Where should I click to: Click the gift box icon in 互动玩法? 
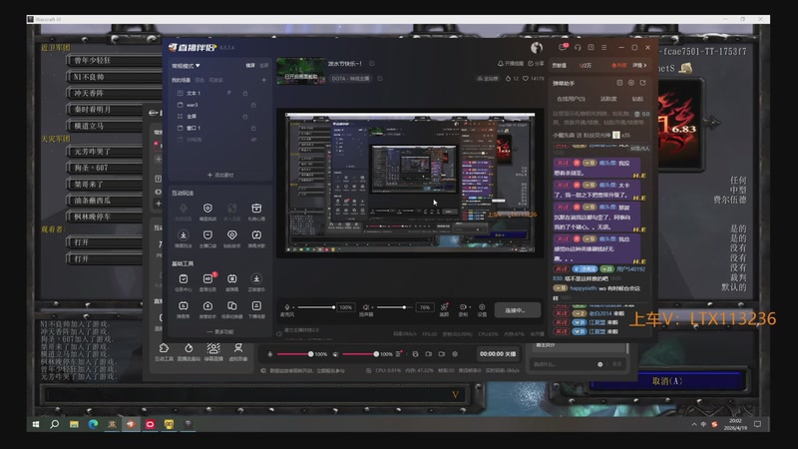(256, 209)
